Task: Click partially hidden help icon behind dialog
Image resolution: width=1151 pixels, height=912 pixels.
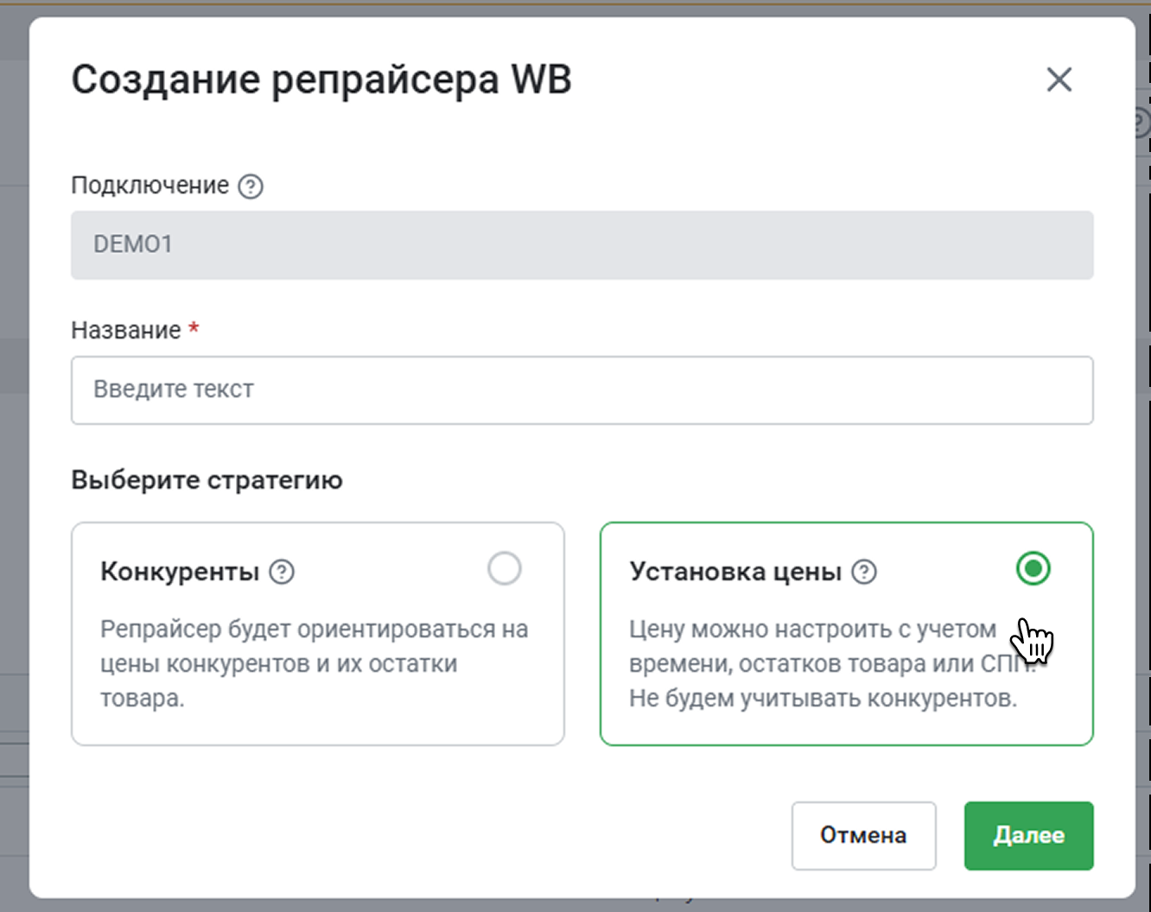Action: [1142, 124]
